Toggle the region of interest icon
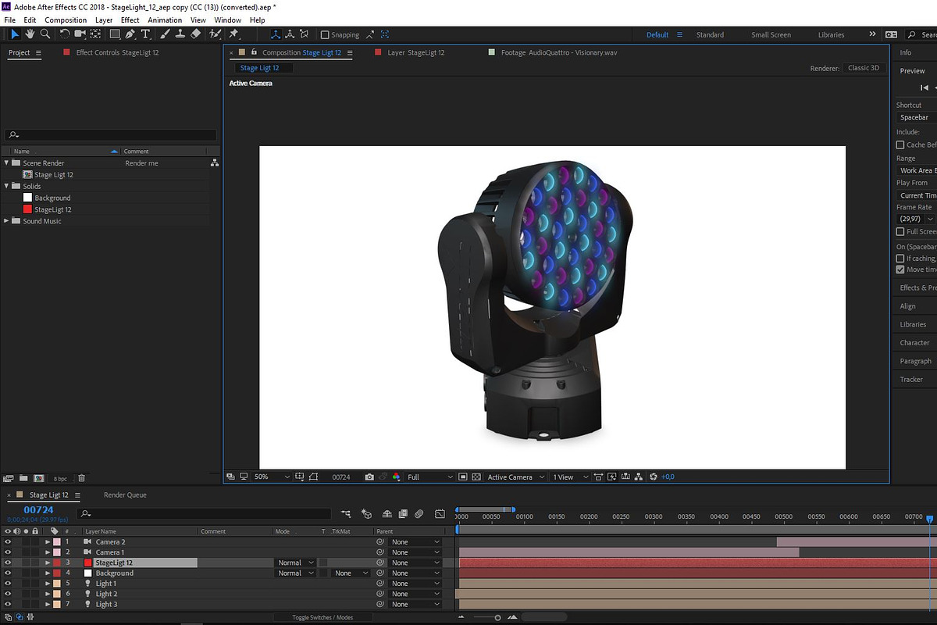This screenshot has height=625, width=937. (463, 477)
